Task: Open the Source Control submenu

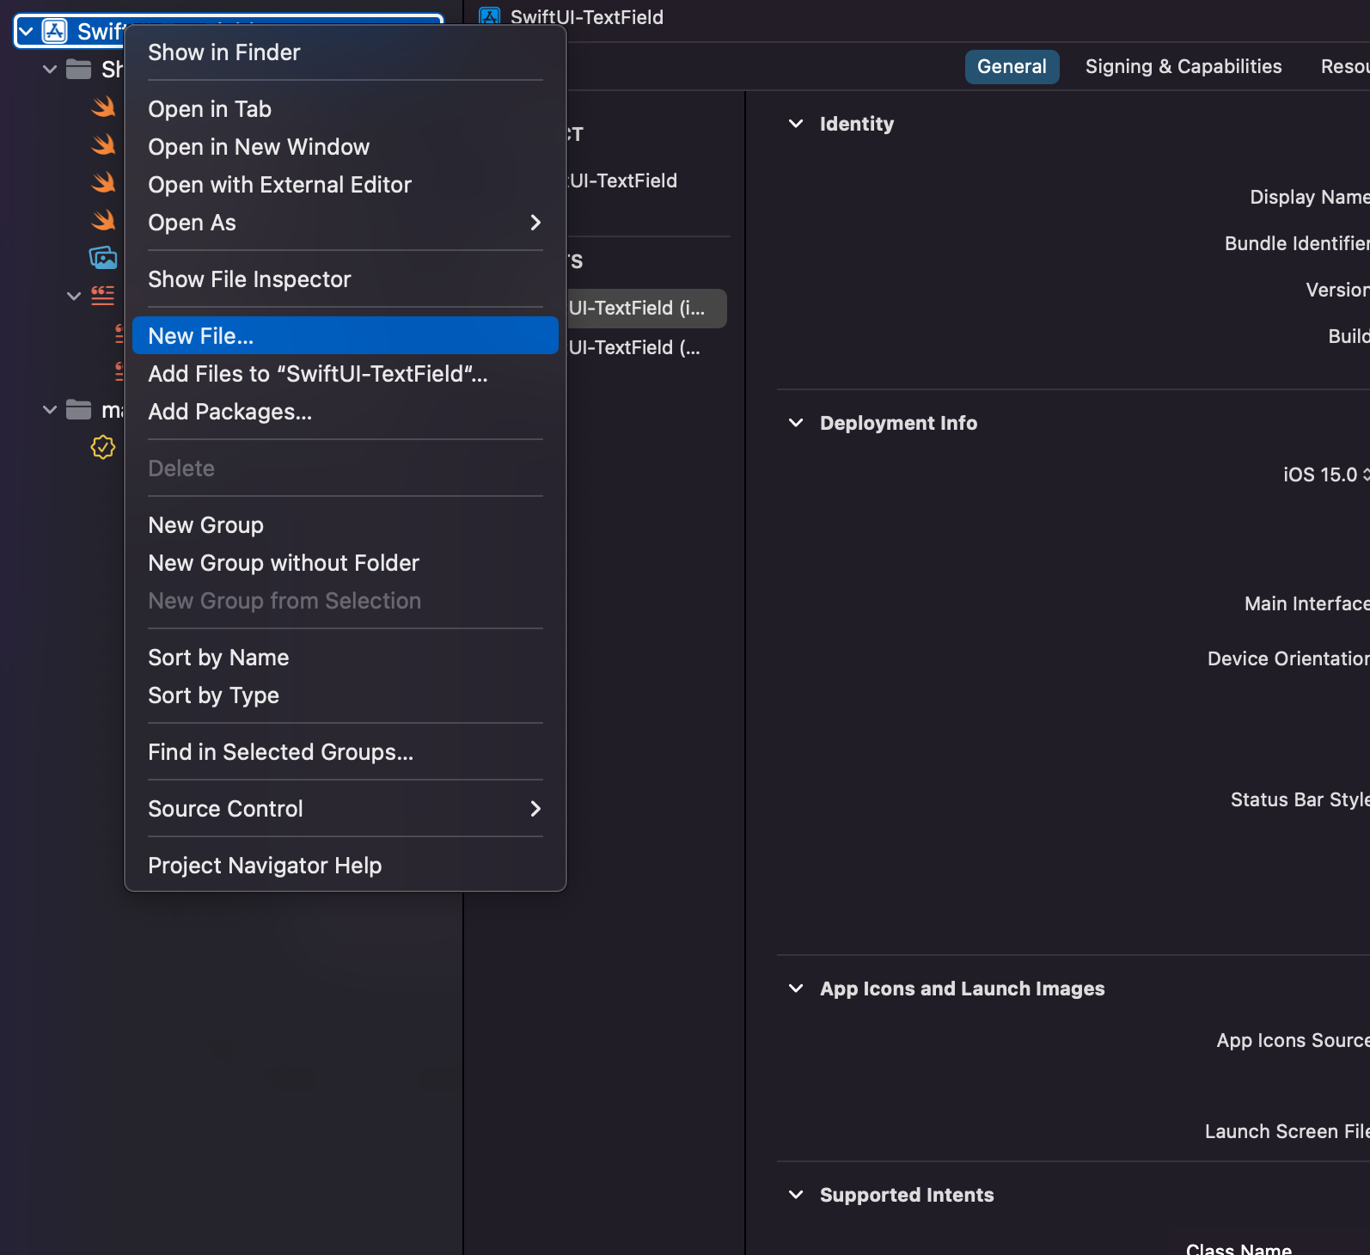Action: 346,809
